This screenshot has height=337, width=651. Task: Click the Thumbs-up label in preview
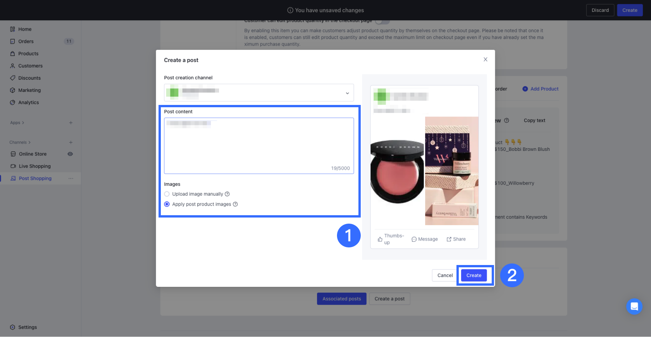pyautogui.click(x=394, y=239)
